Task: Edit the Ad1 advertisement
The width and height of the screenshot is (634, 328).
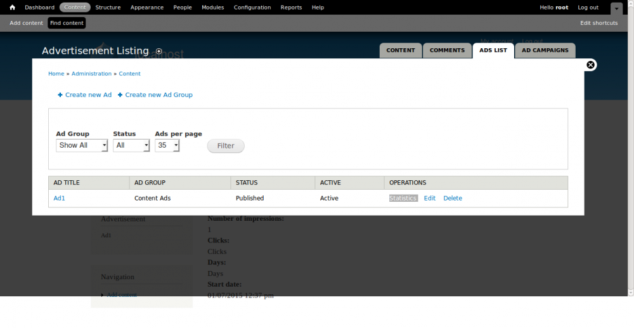Action: (430, 198)
